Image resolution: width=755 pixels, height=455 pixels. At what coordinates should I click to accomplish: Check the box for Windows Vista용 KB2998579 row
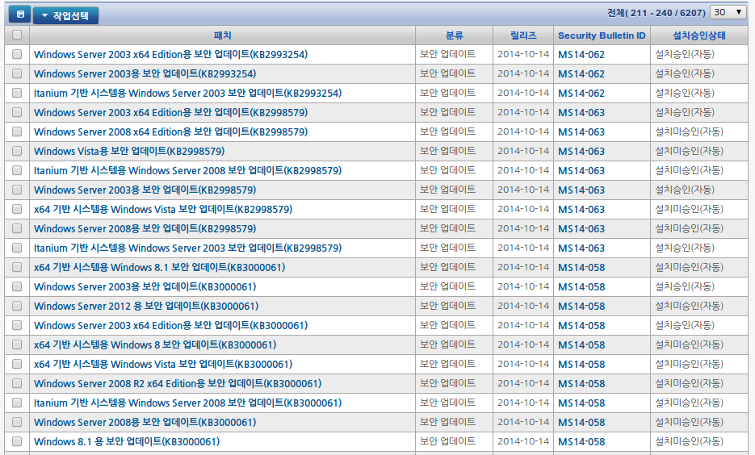(17, 151)
